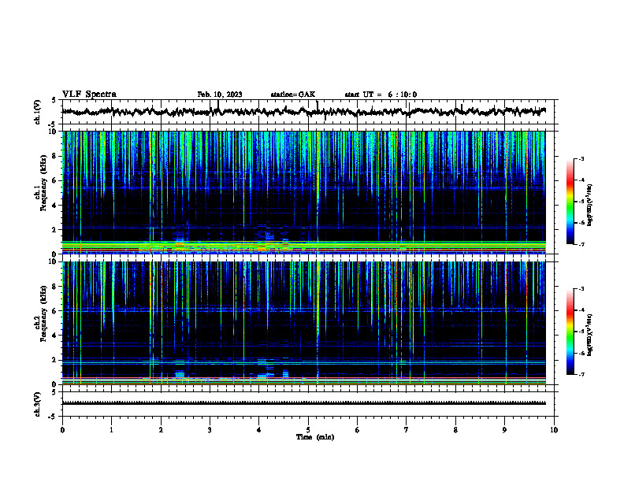Click the ch.2 spectrogram color scale bar

coord(570,332)
